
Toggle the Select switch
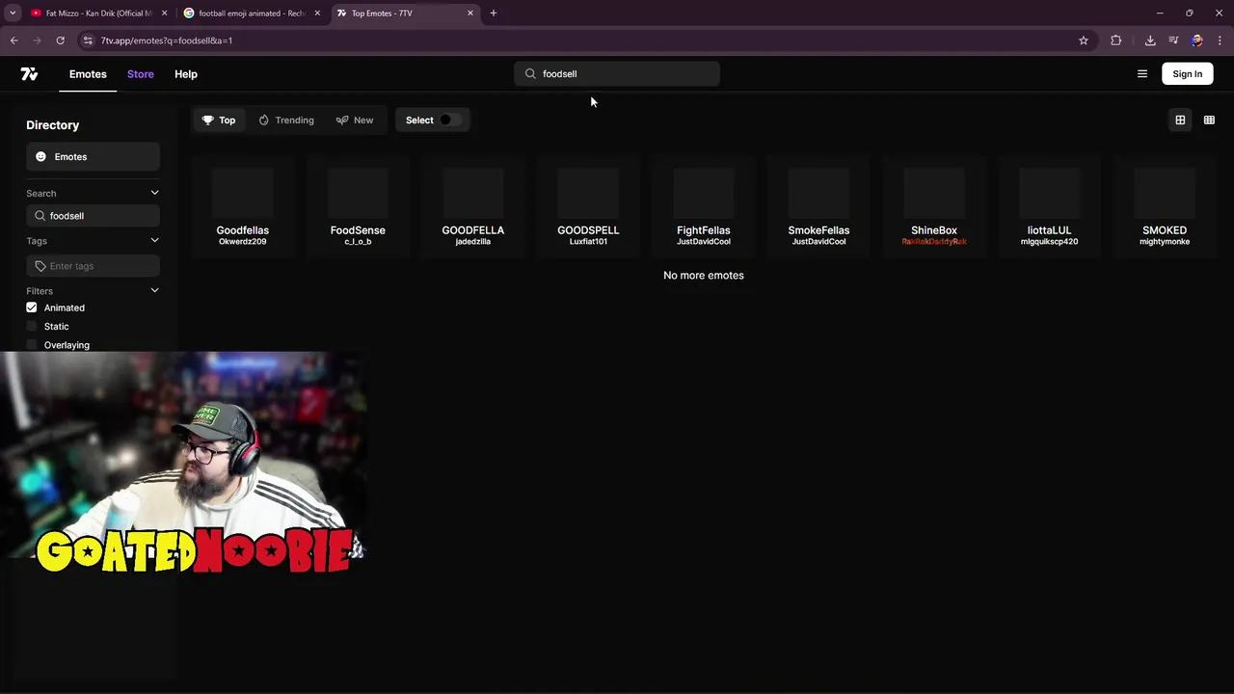449,120
